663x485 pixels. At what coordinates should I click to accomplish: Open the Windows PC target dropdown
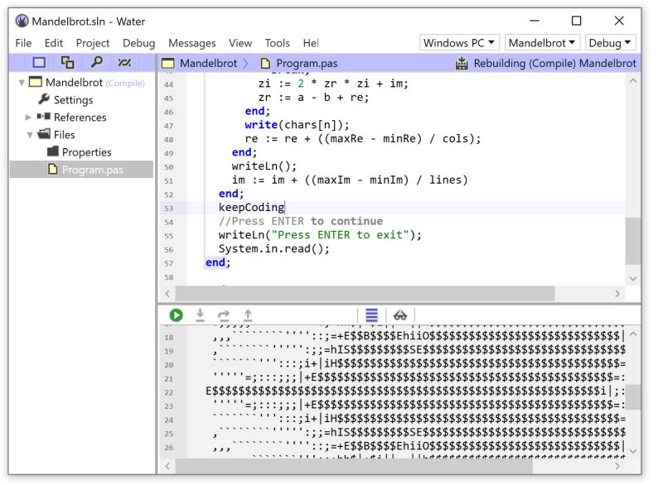[x=458, y=42]
